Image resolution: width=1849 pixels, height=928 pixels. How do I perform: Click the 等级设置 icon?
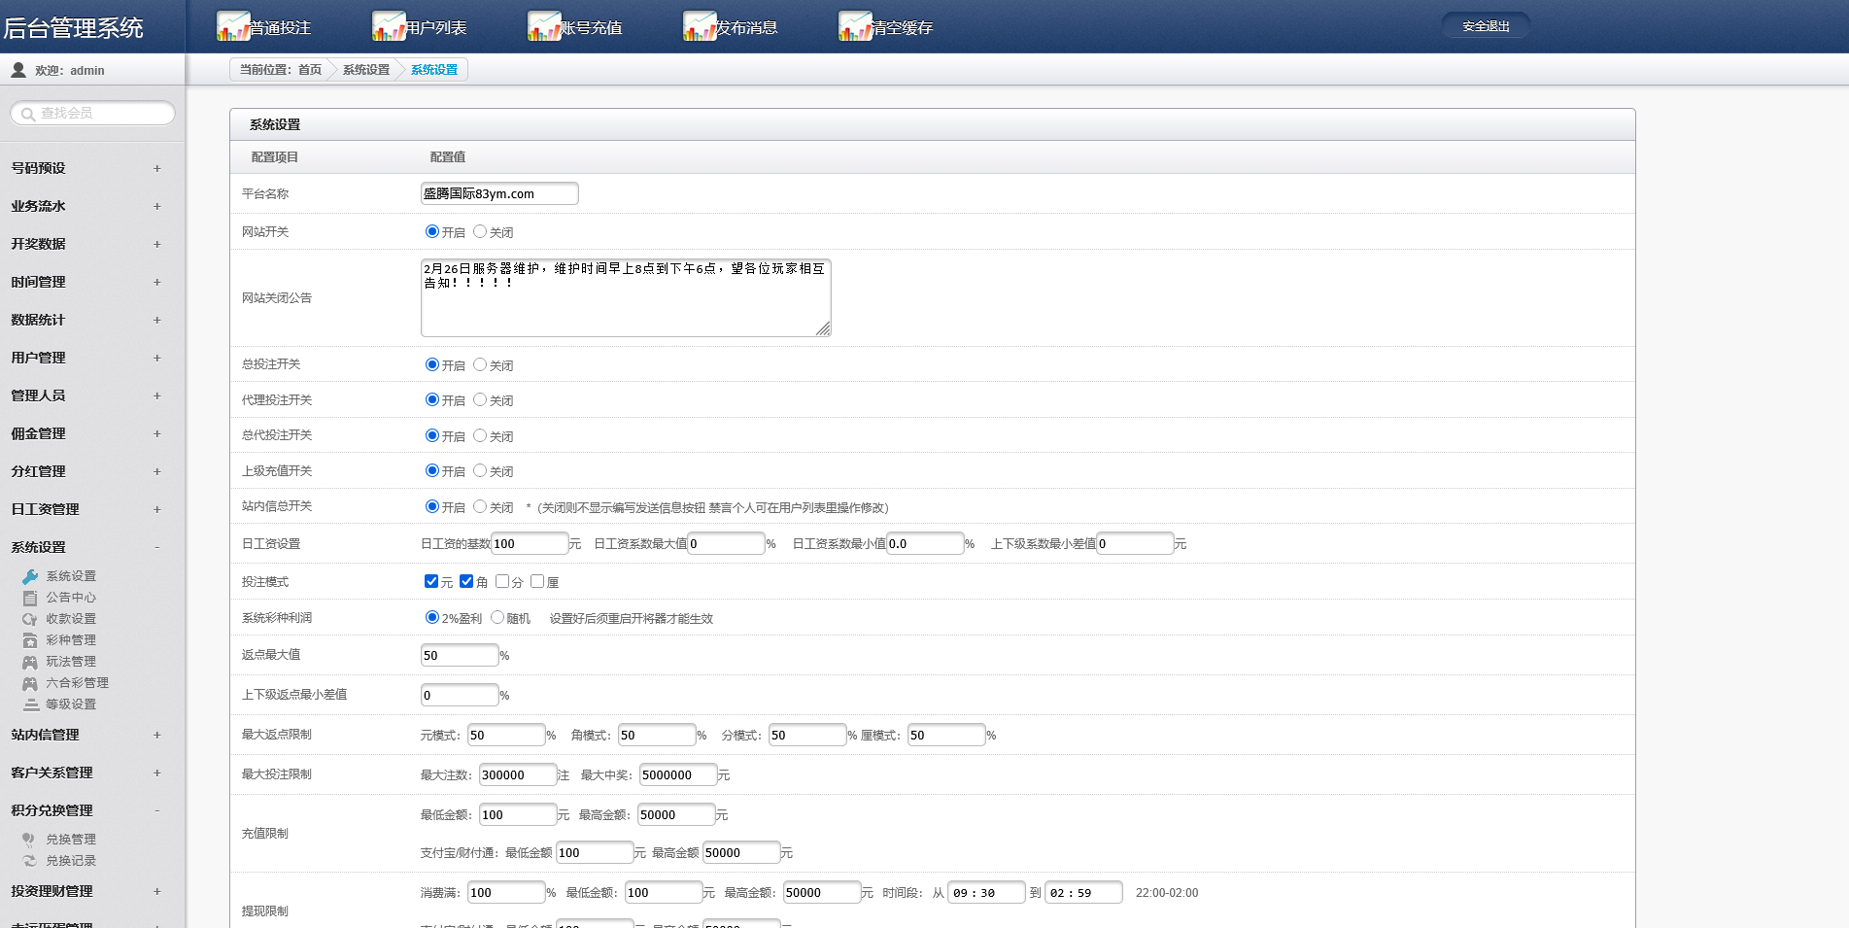30,705
